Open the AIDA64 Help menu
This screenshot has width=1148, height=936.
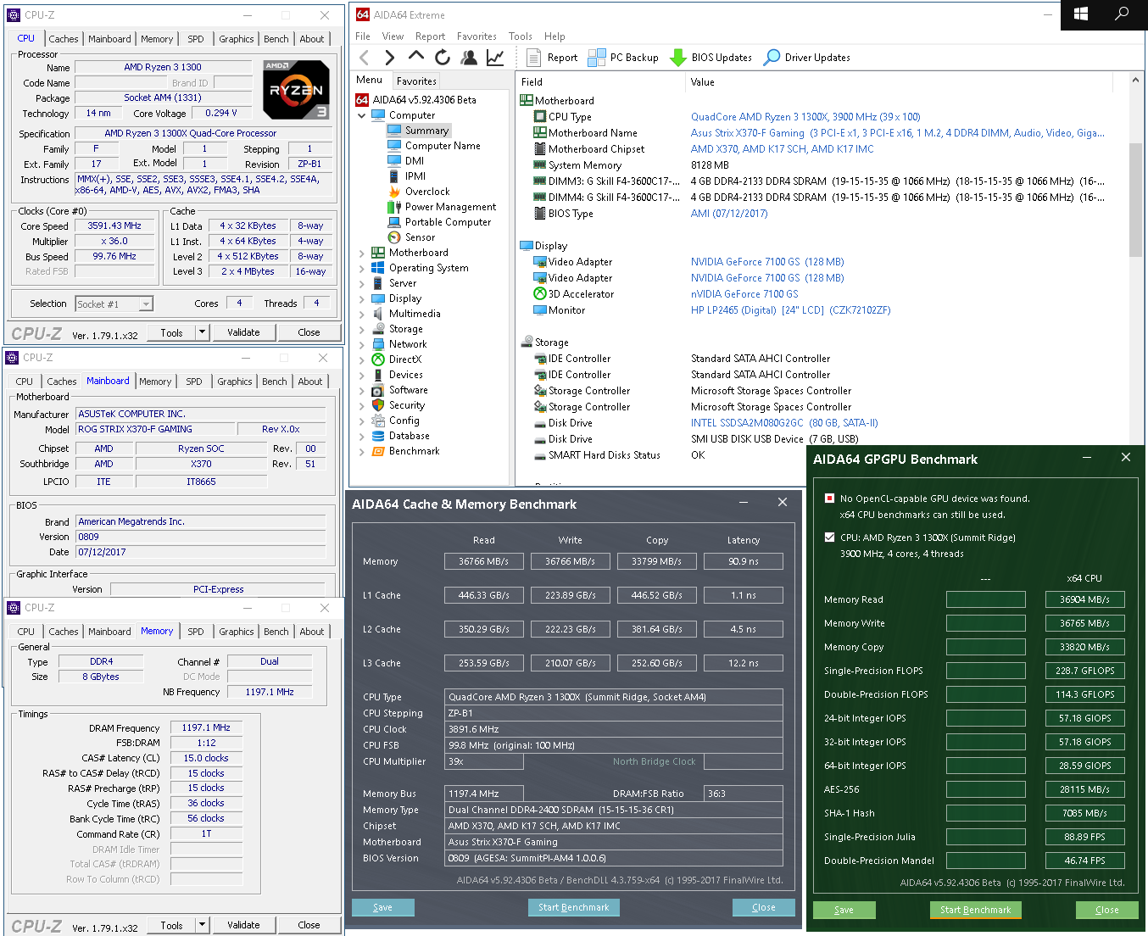coord(554,36)
